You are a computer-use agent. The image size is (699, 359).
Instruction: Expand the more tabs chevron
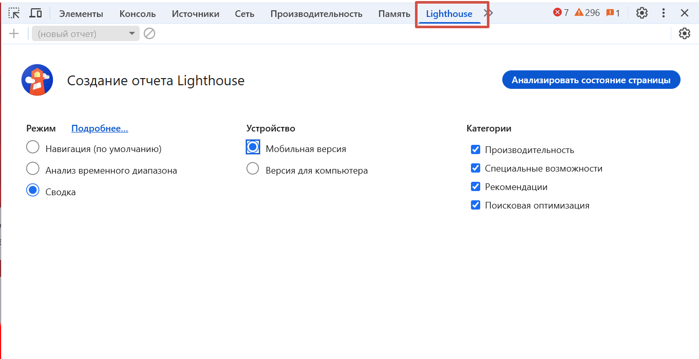pyautogui.click(x=488, y=13)
